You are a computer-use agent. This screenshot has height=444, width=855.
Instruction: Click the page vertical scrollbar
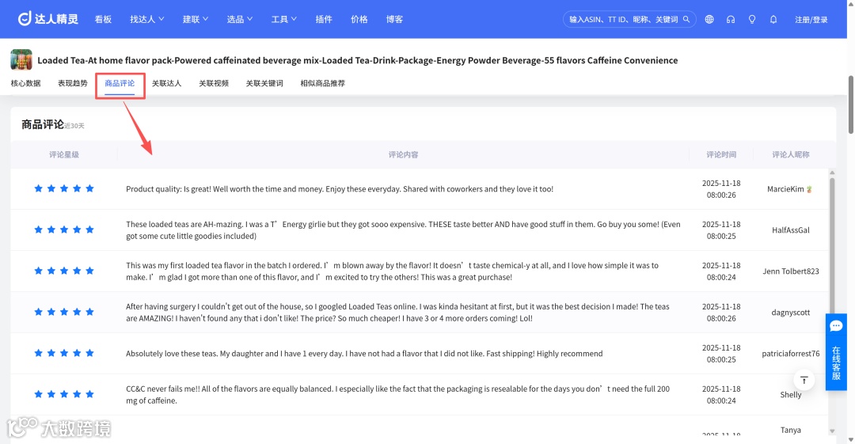850,104
